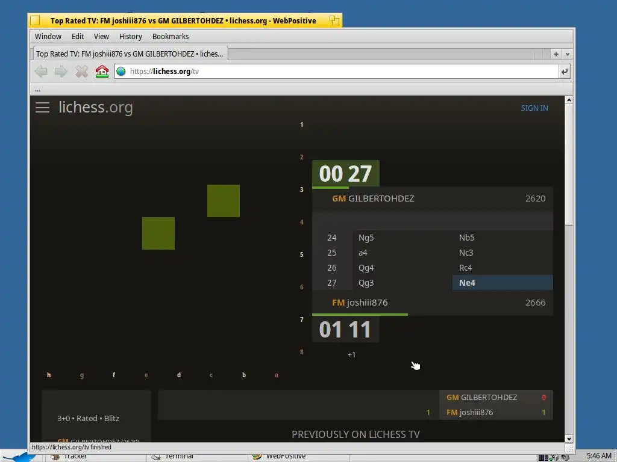
Task: Click the lichess.org URL field
Action: (x=336, y=72)
